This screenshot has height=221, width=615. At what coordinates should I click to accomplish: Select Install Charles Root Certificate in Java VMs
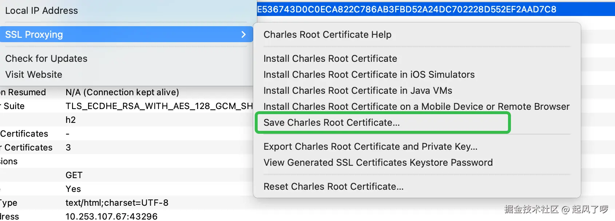[358, 91]
